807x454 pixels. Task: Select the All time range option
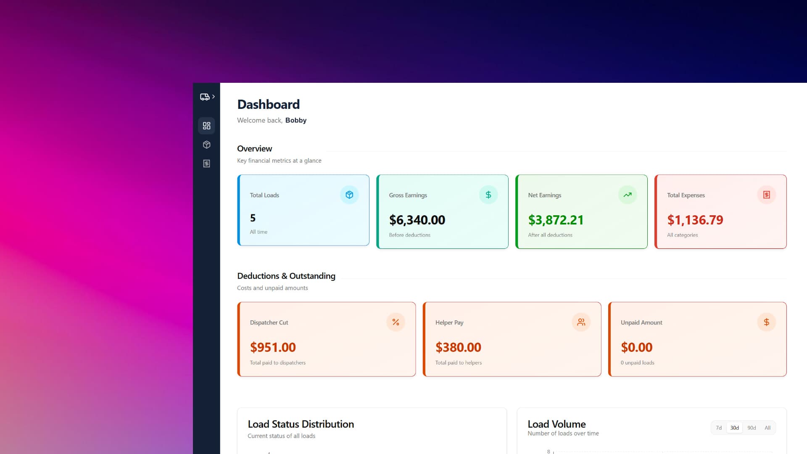click(x=768, y=428)
